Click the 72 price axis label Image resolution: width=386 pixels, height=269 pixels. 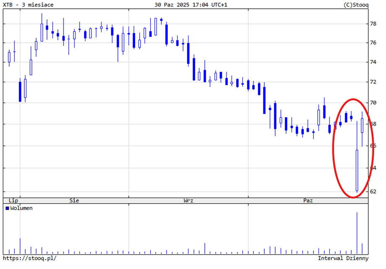coord(373,82)
